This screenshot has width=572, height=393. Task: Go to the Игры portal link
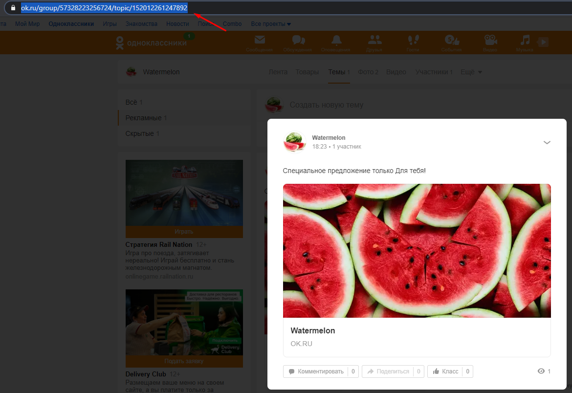click(110, 24)
